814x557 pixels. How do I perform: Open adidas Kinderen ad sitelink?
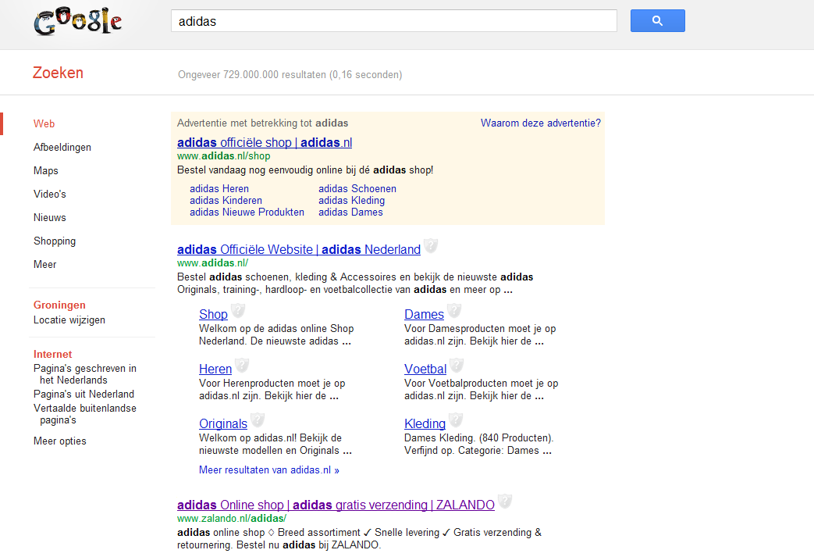[226, 201]
